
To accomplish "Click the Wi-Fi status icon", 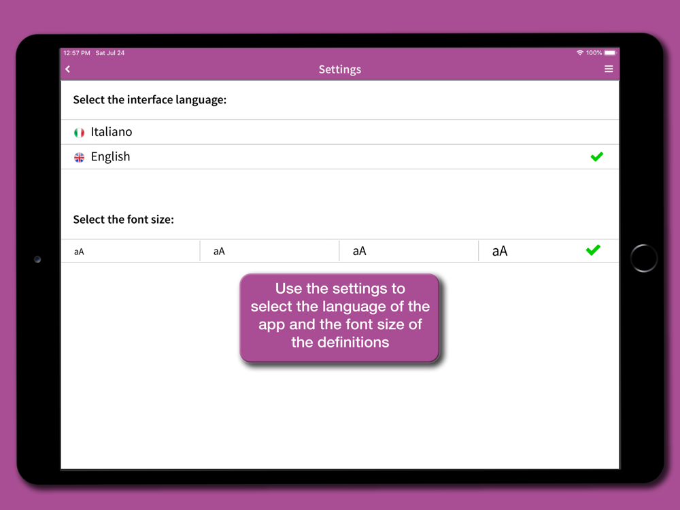I will click(580, 53).
